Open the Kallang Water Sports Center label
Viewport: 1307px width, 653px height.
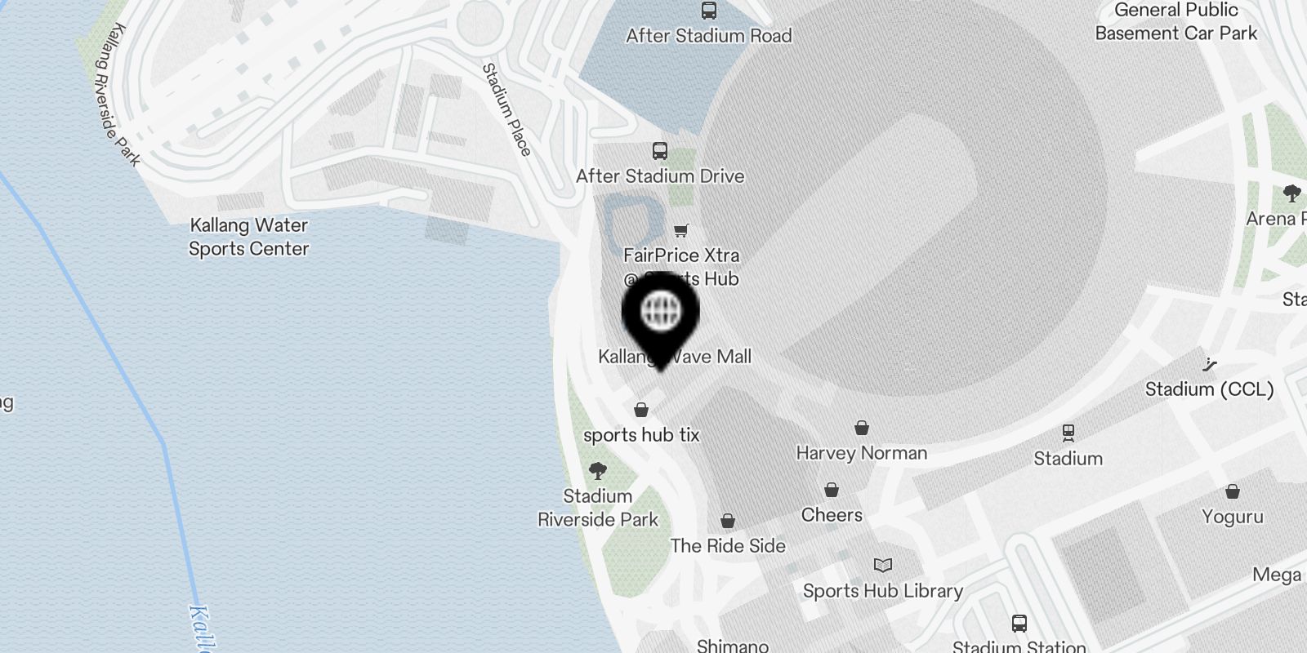(248, 237)
